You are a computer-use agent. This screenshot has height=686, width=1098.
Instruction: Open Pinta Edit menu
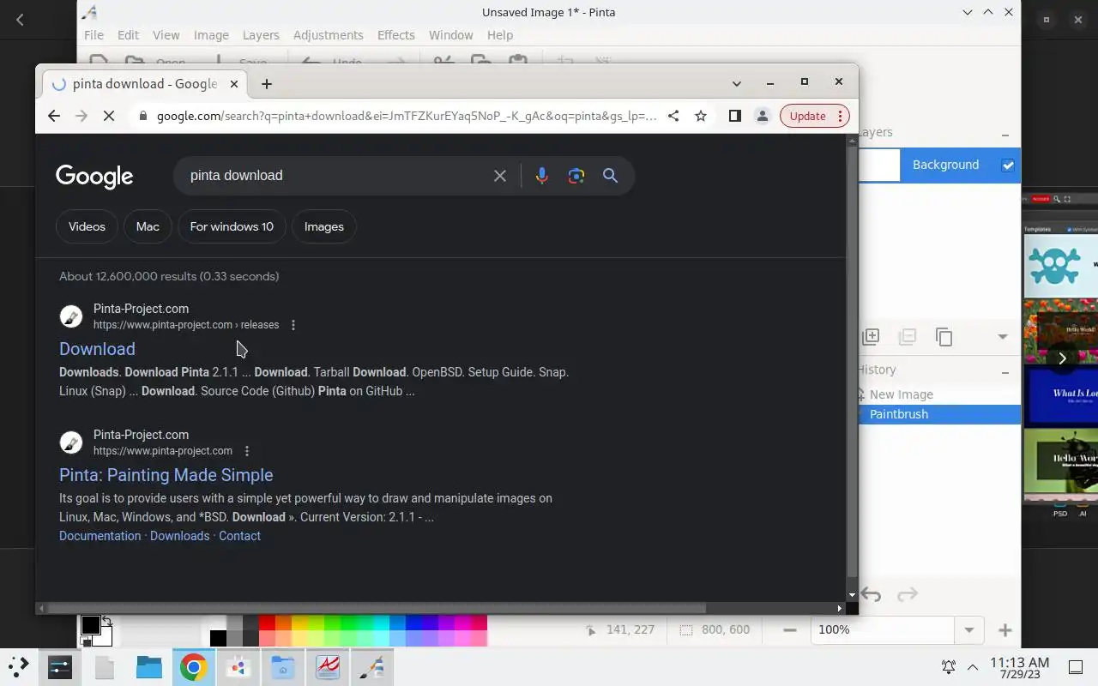point(128,35)
